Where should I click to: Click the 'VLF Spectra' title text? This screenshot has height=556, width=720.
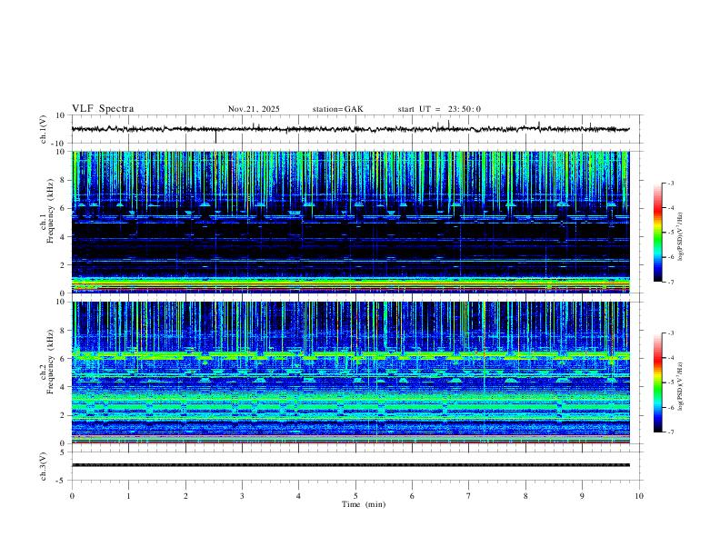click(x=103, y=109)
